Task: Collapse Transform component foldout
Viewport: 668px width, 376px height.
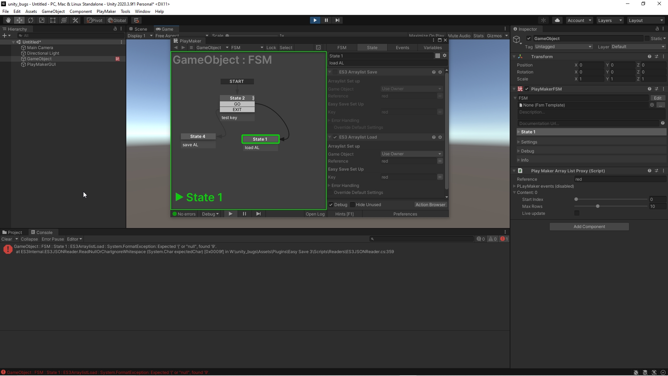Action: [514, 56]
